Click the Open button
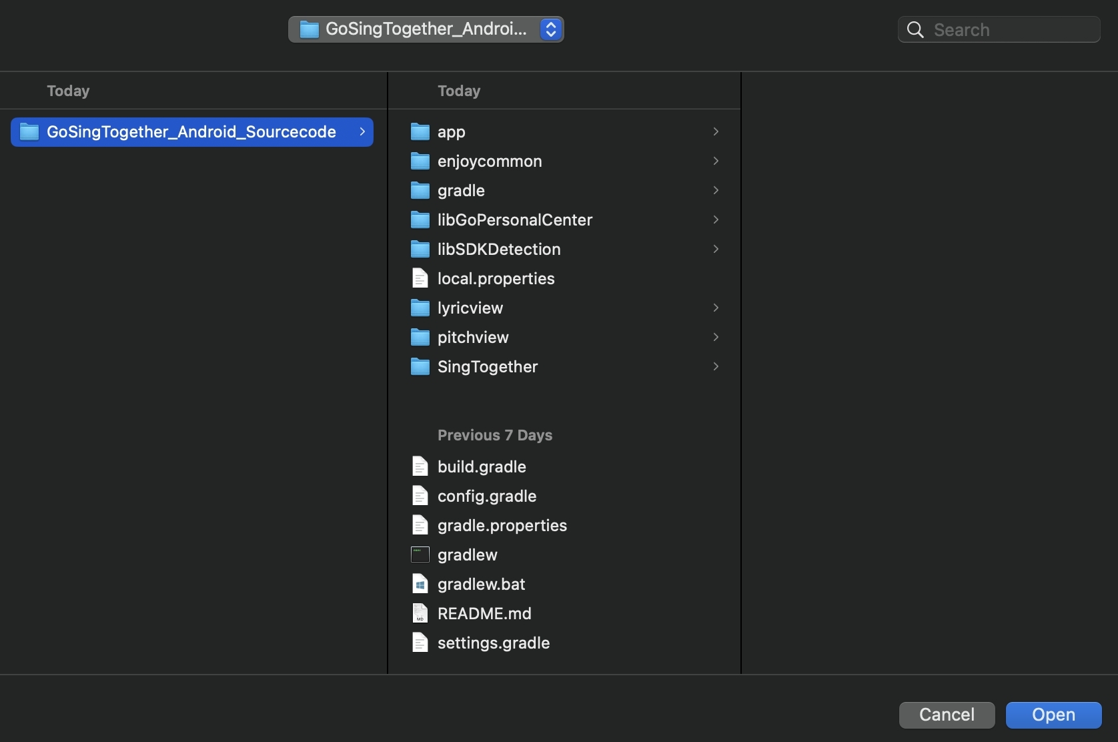 click(x=1053, y=715)
